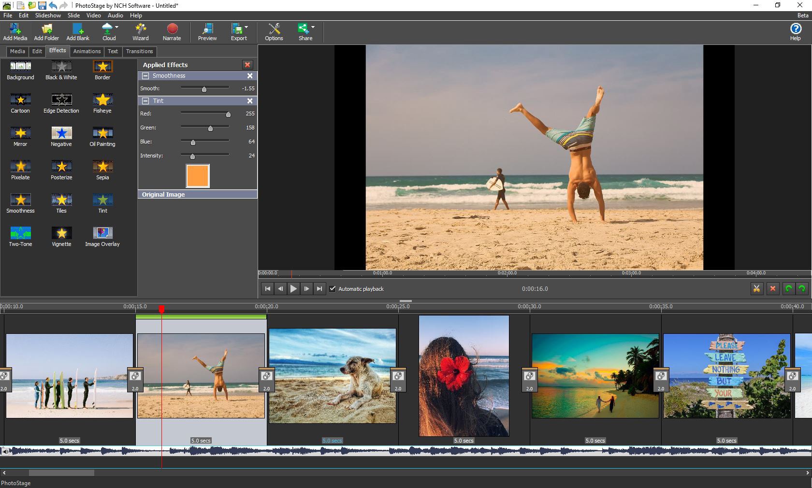The height and width of the screenshot is (488, 812).
Task: Open the Share dropdown arrow
Action: click(x=313, y=28)
